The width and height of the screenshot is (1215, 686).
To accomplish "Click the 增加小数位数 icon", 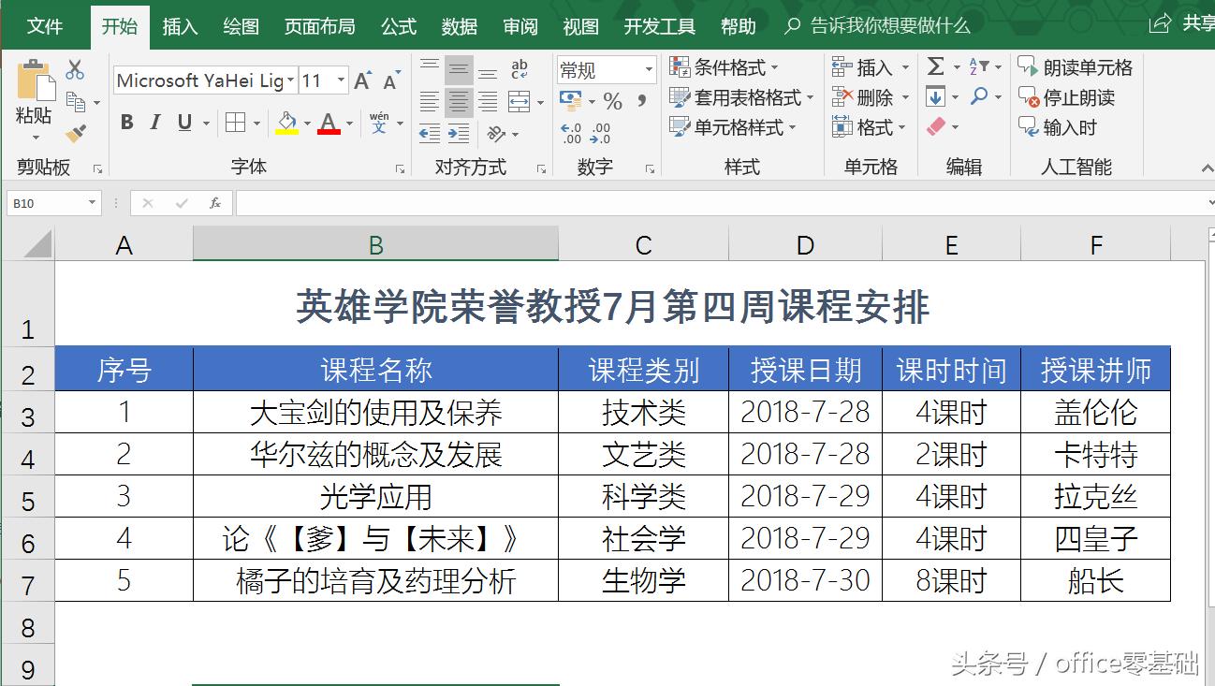I will 571,132.
